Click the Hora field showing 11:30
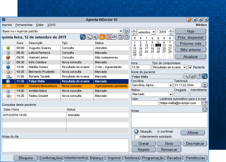Viewport: 226px width, 162px height. pos(141,67)
